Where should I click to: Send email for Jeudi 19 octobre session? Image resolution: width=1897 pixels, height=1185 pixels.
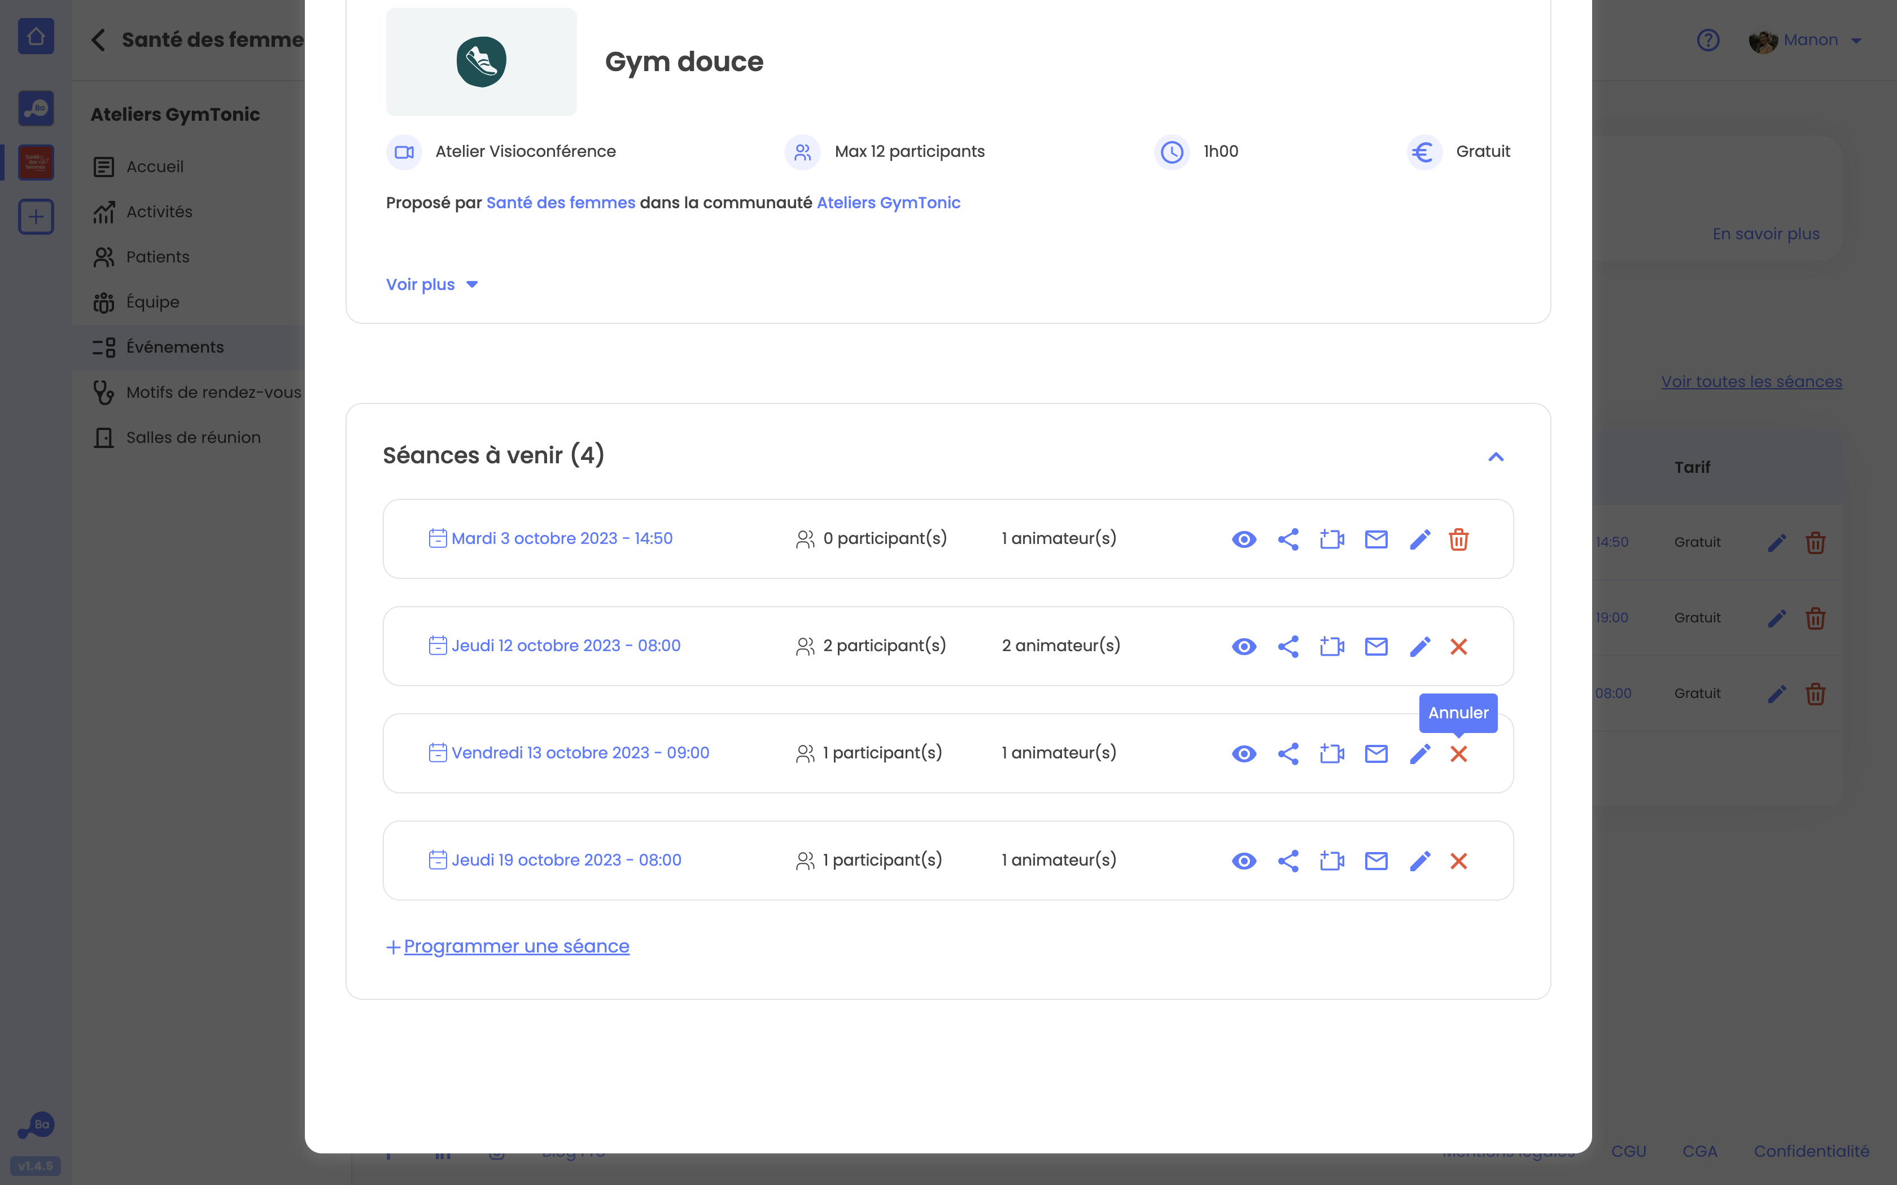pos(1376,861)
